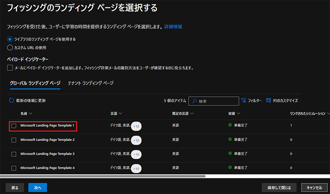
Task: Open Microsoft Landing Page Template 3 name
Action: (47, 154)
